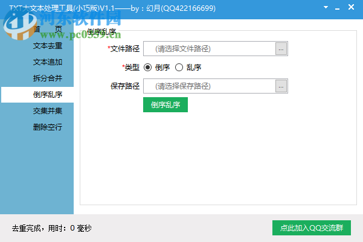Browse for file path with ... button

point(281,49)
